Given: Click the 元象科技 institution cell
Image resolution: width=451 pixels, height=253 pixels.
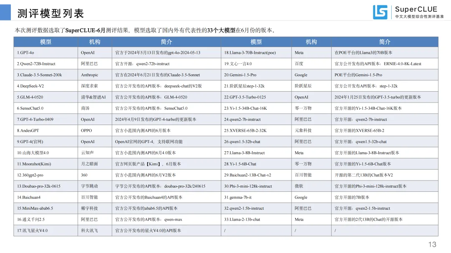Looking at the screenshot, I should [x=312, y=130].
